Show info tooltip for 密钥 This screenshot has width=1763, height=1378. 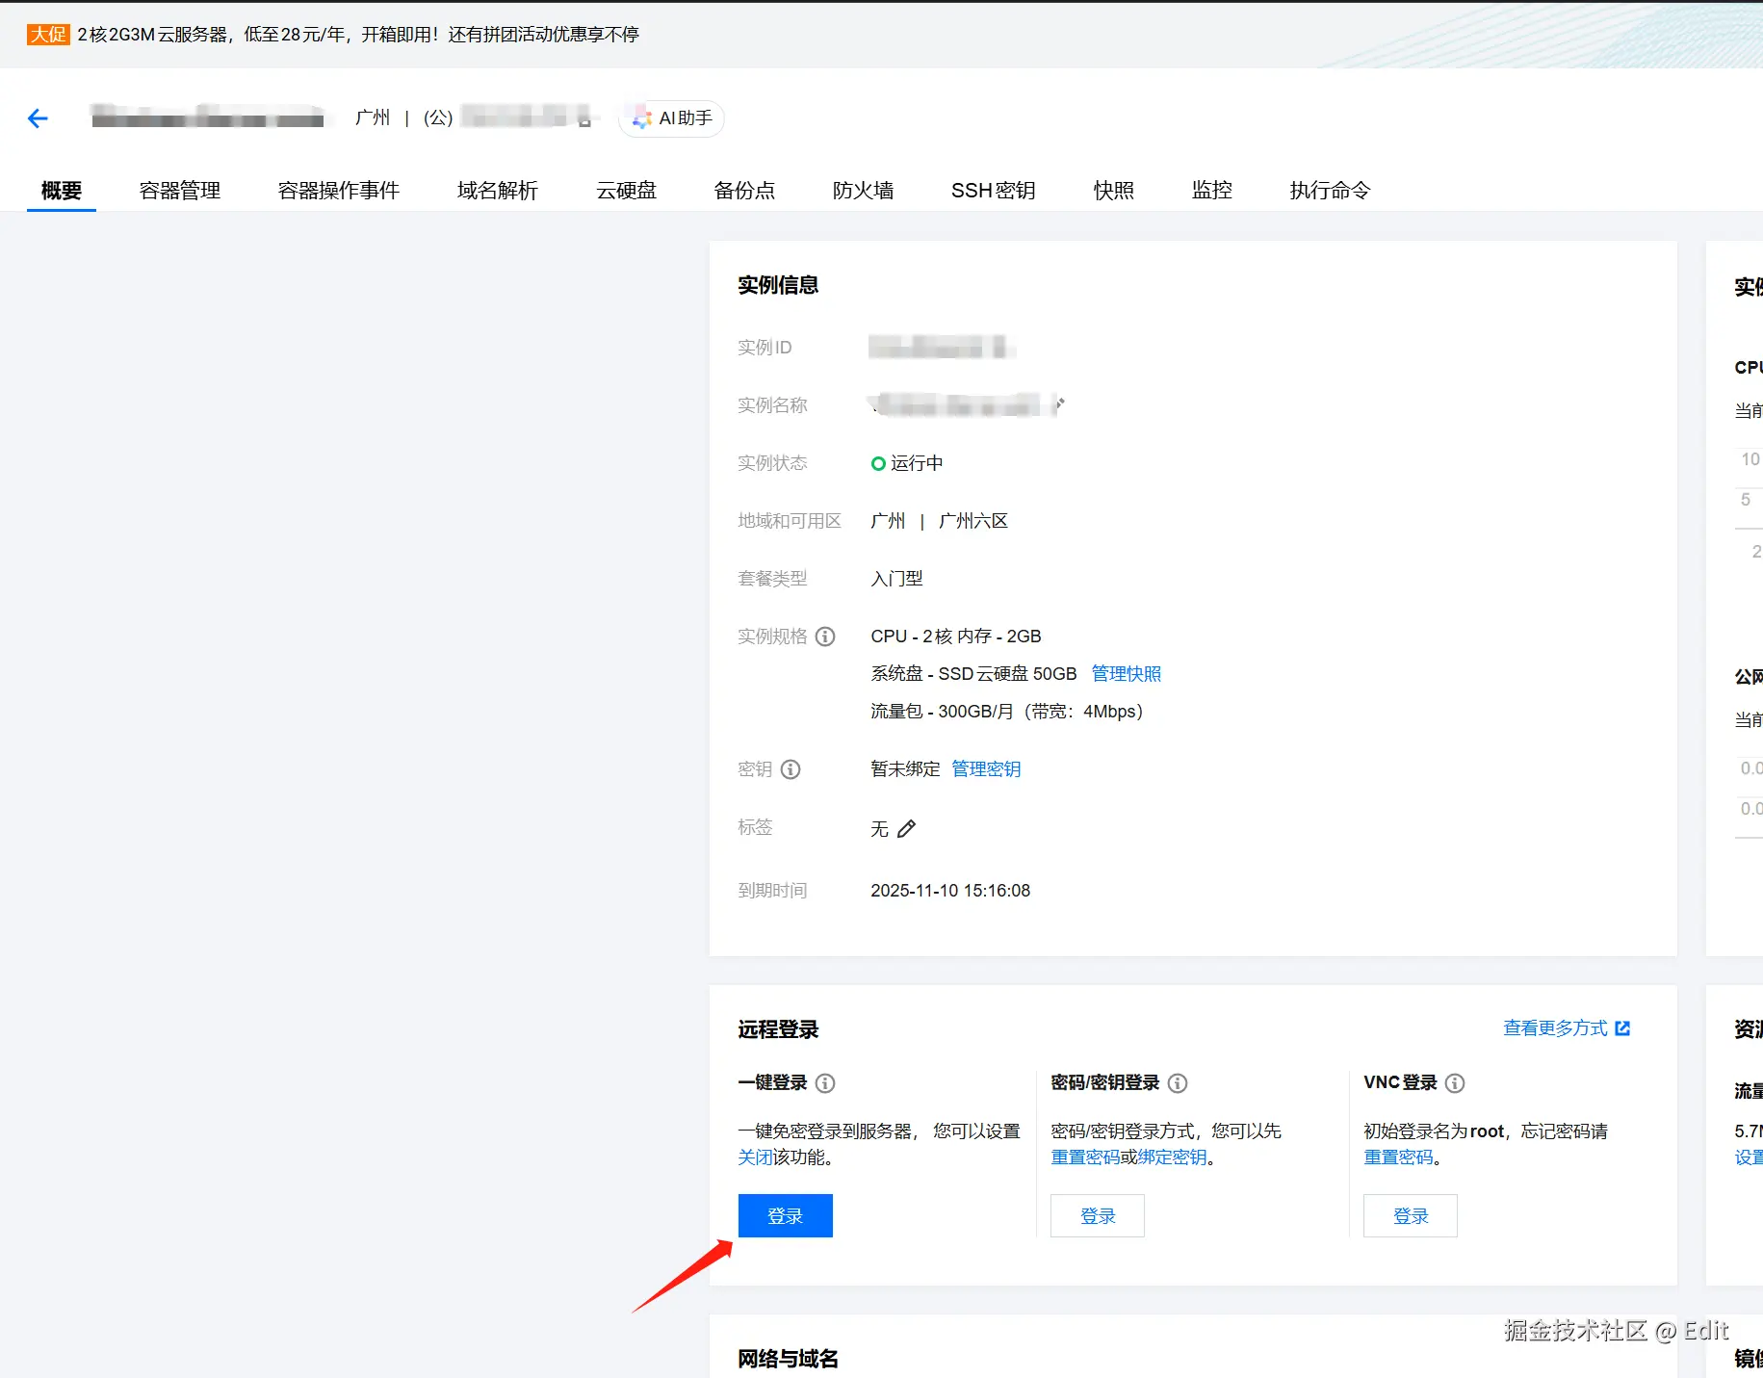(x=791, y=769)
